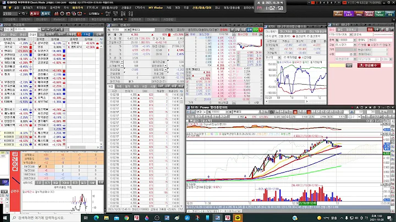
Task: Click the round clock icon in top toolbar
Action: coord(62,13)
